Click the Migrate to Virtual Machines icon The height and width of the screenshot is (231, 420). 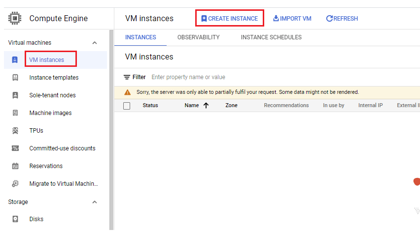click(15, 184)
